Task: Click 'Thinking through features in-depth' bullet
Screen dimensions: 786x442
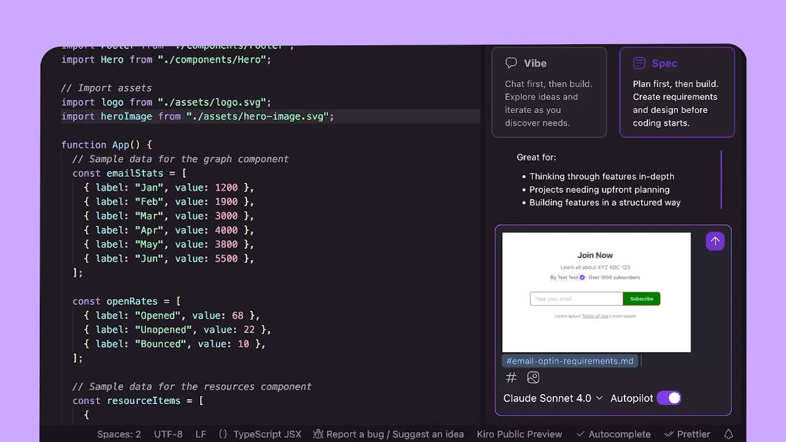Action: coord(602,176)
